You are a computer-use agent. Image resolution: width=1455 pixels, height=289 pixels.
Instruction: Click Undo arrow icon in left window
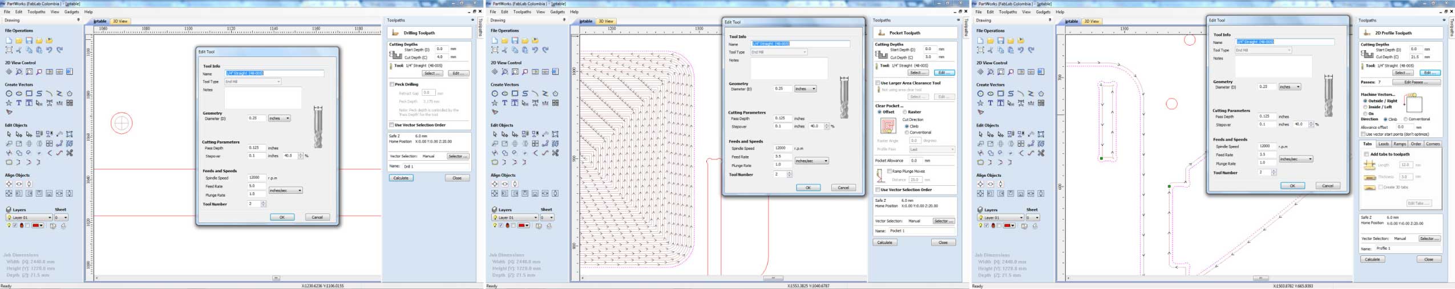point(49,50)
